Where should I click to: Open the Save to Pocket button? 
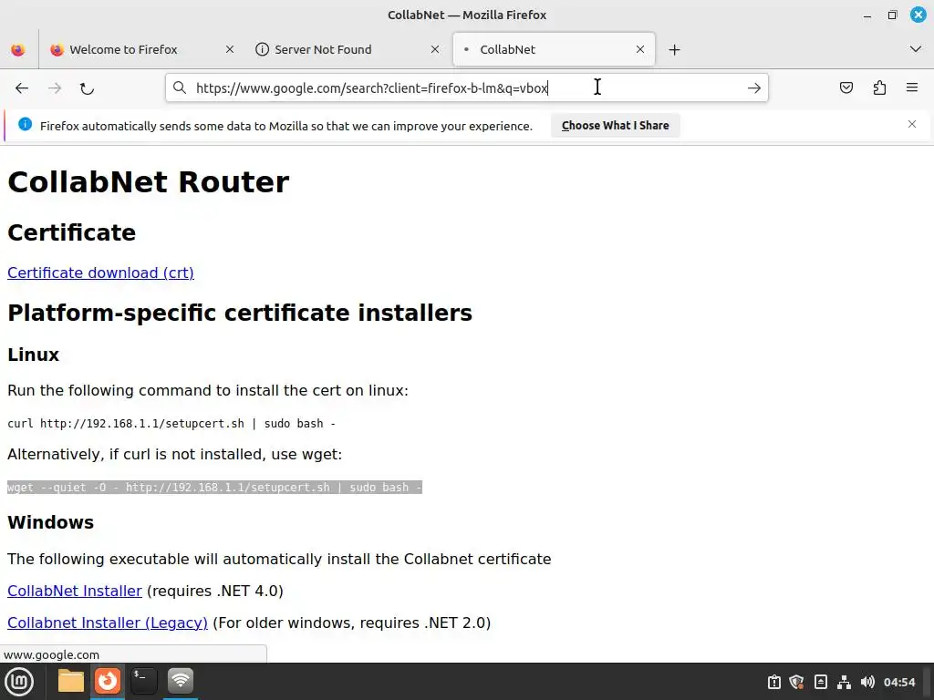846,88
